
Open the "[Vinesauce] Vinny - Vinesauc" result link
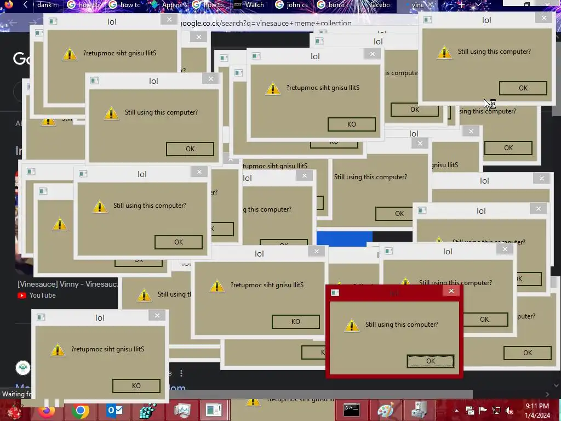pyautogui.click(x=67, y=285)
